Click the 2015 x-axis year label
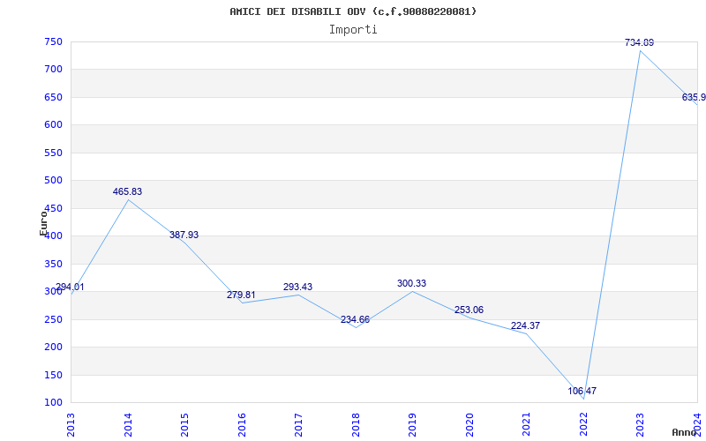The image size is (706, 441). [x=184, y=424]
